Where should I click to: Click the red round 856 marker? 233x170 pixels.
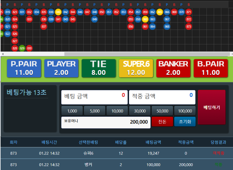pos(131,27)
